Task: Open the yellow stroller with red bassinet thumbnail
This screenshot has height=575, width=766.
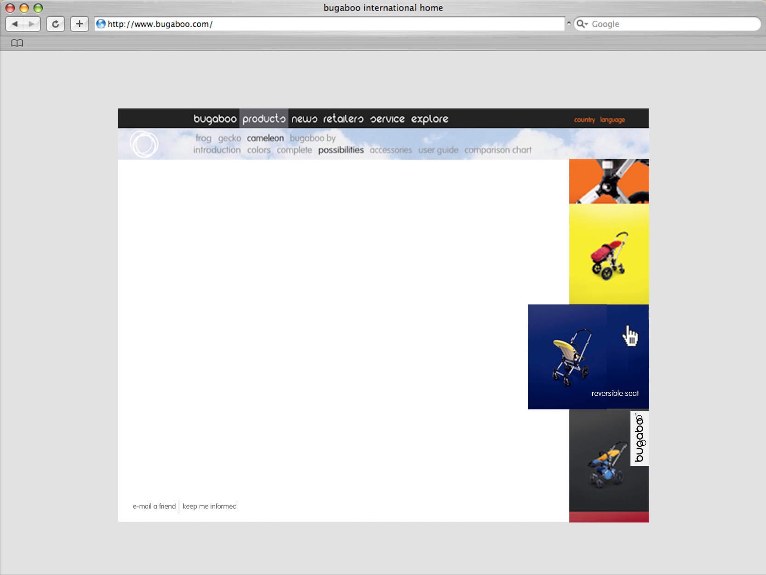Action: (x=609, y=254)
